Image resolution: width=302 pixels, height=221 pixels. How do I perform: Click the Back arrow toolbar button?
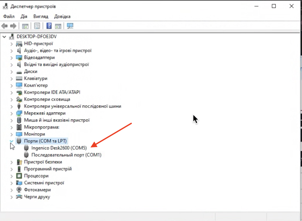coord(5,26)
